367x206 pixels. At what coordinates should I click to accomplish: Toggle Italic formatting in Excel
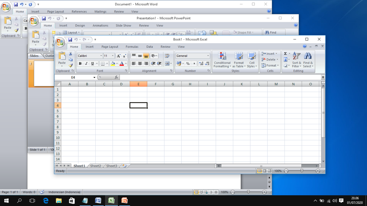(x=86, y=64)
